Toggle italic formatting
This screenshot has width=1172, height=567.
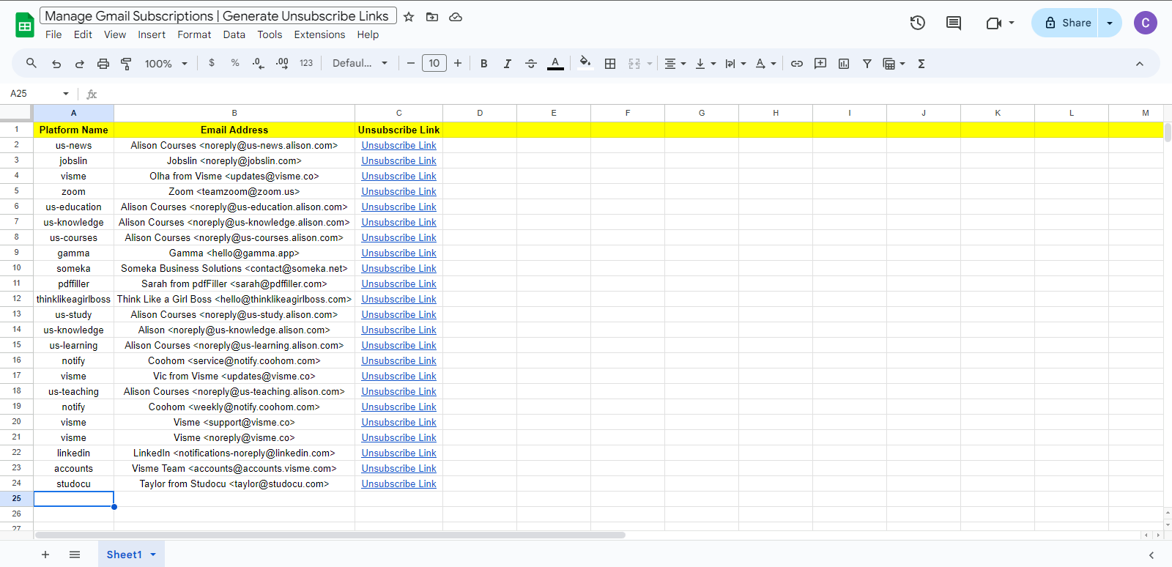tap(508, 64)
